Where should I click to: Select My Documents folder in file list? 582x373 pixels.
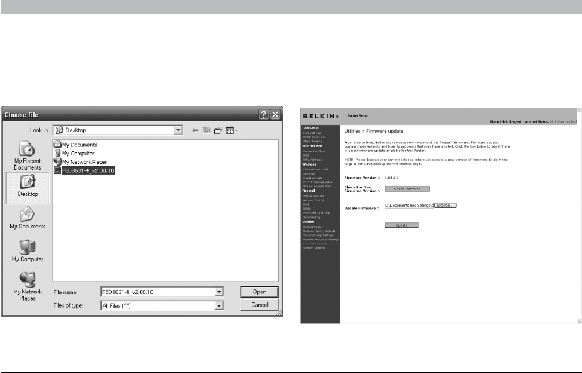click(x=76, y=145)
